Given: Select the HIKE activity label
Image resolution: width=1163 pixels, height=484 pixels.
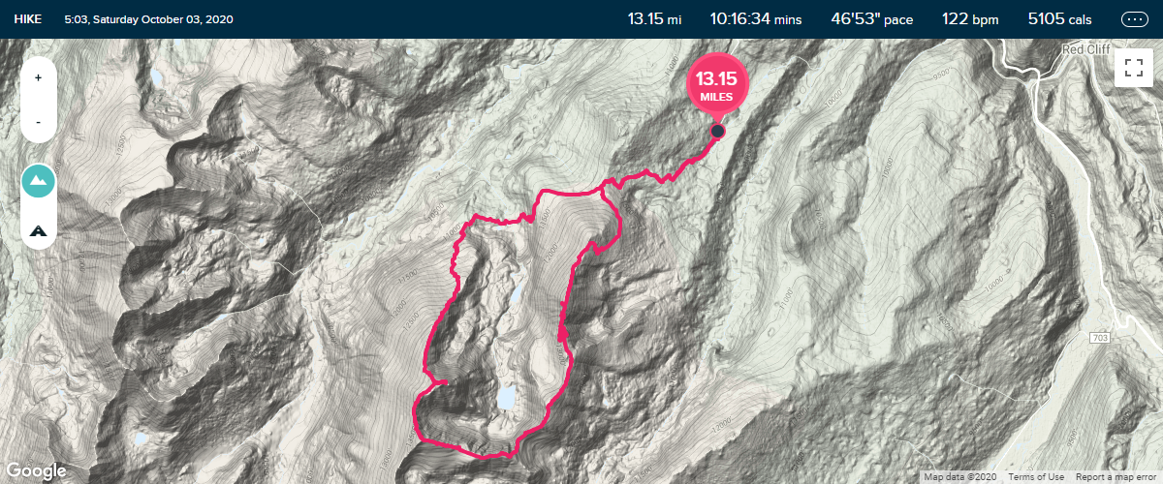Looking at the screenshot, I should 27,19.
